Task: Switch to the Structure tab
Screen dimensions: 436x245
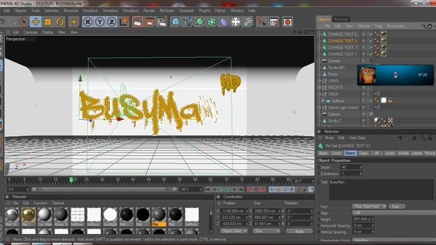Action: point(341,19)
